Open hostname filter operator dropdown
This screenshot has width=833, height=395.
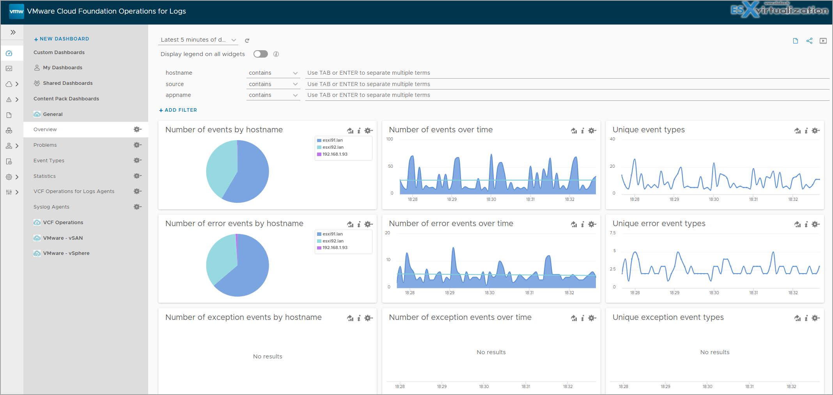[273, 73]
